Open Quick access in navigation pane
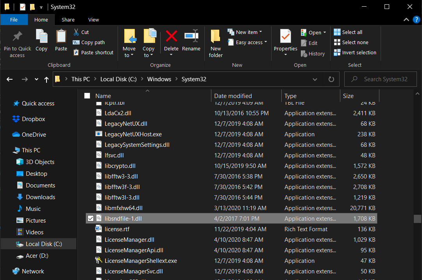422x280 pixels. [34, 103]
